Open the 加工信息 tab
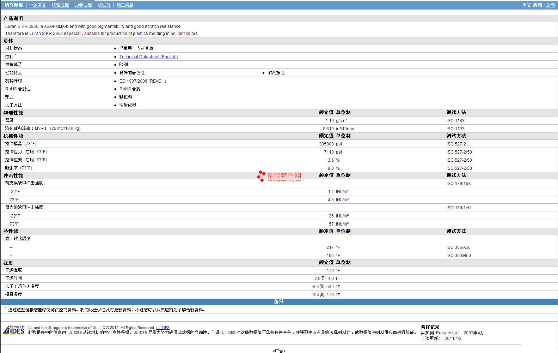558x353 pixels. (125, 5)
